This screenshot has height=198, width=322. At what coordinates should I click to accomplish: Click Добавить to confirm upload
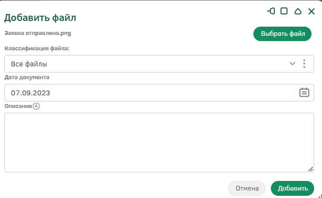(x=292, y=188)
